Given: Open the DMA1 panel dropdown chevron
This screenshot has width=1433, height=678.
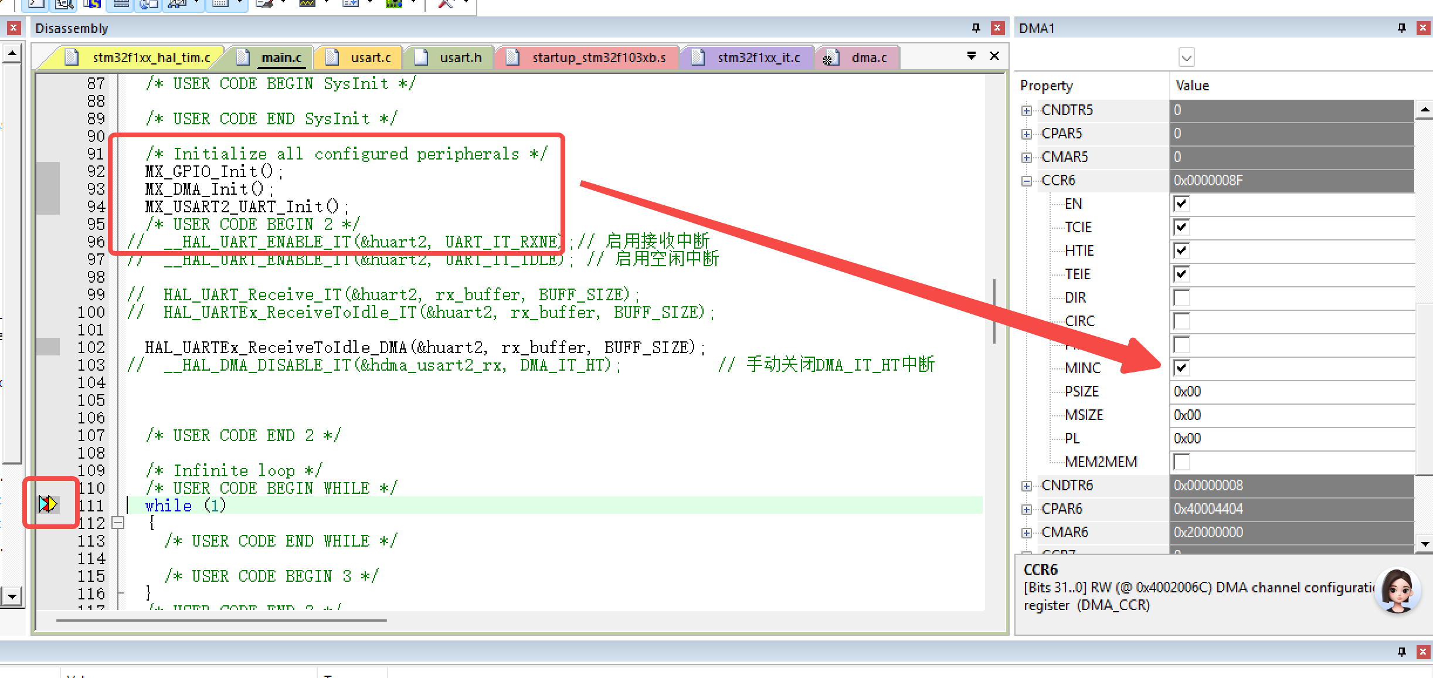Looking at the screenshot, I should 1186,57.
